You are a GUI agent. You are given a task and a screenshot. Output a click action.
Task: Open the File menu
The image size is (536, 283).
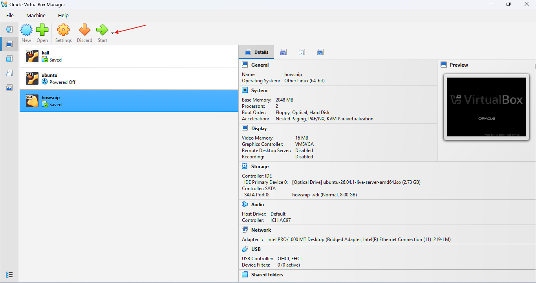(x=10, y=16)
